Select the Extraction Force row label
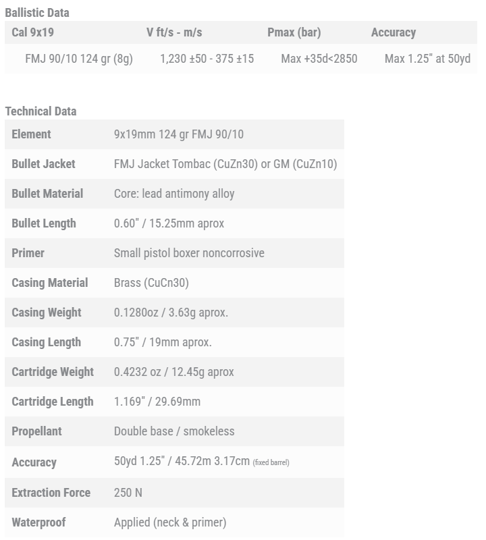 (x=51, y=493)
